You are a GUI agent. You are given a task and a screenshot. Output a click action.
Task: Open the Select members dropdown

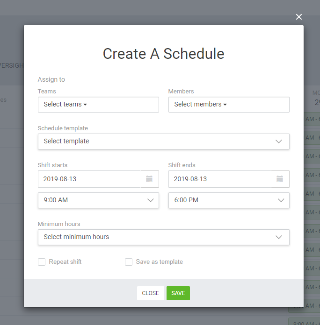coord(229,105)
